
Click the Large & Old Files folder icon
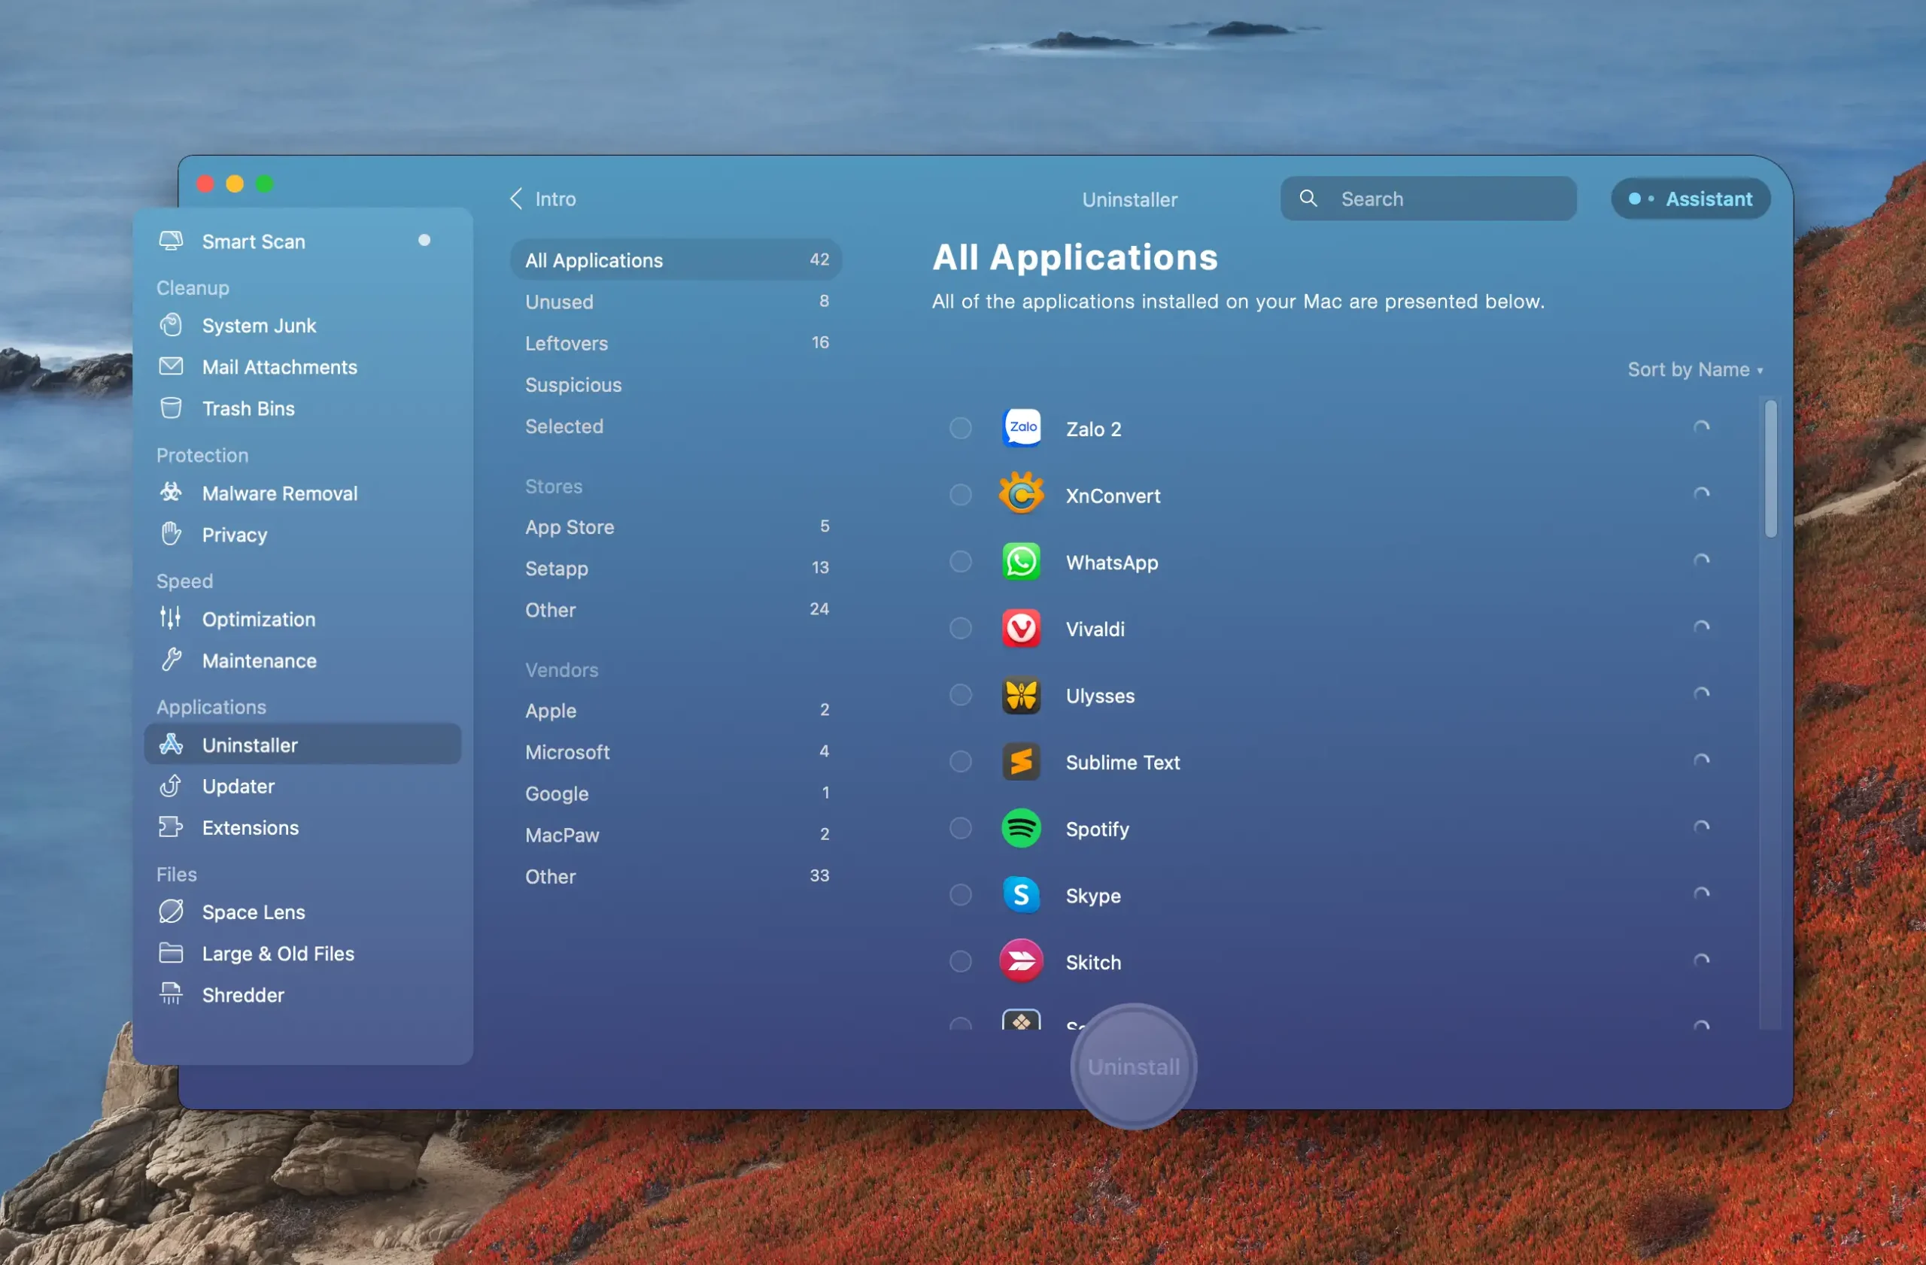(x=171, y=953)
